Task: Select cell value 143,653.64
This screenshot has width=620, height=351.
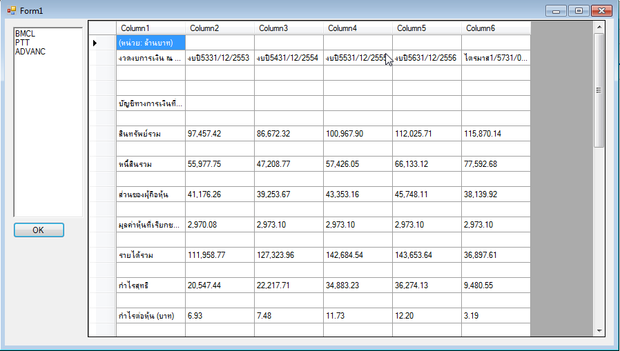Action: (427, 255)
